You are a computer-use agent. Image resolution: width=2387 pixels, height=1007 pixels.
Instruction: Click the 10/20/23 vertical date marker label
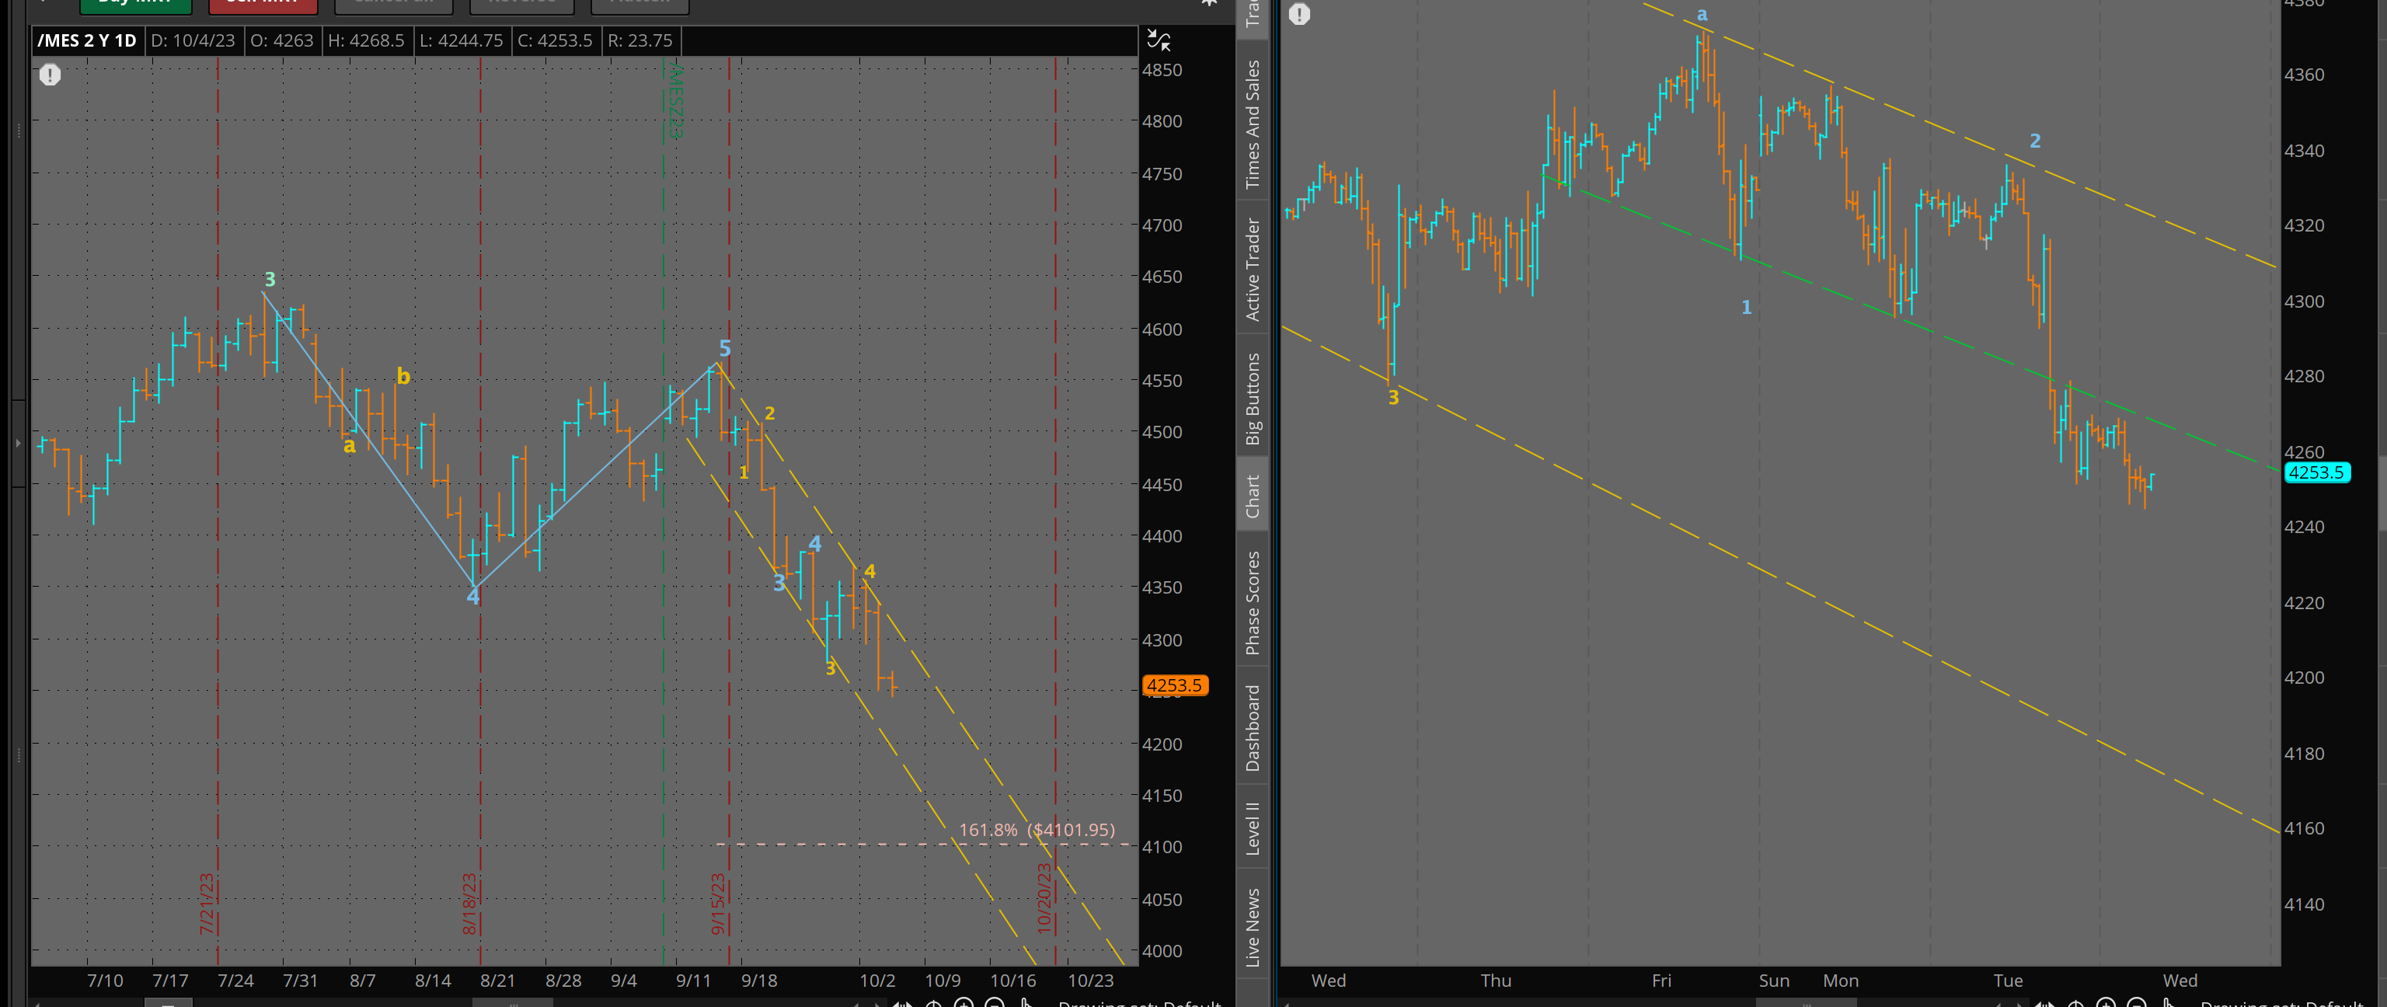(1044, 897)
